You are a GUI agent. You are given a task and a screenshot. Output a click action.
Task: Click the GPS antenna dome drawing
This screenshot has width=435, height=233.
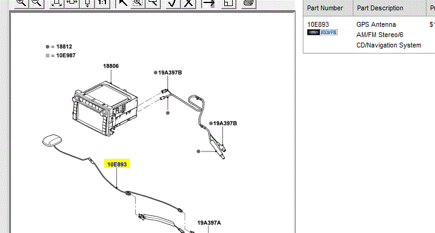click(x=52, y=140)
